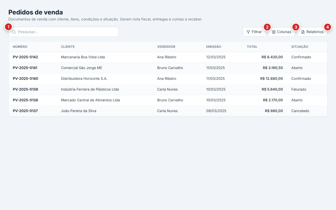
Task: Open order PV-2025-0141
Action: [25, 68]
